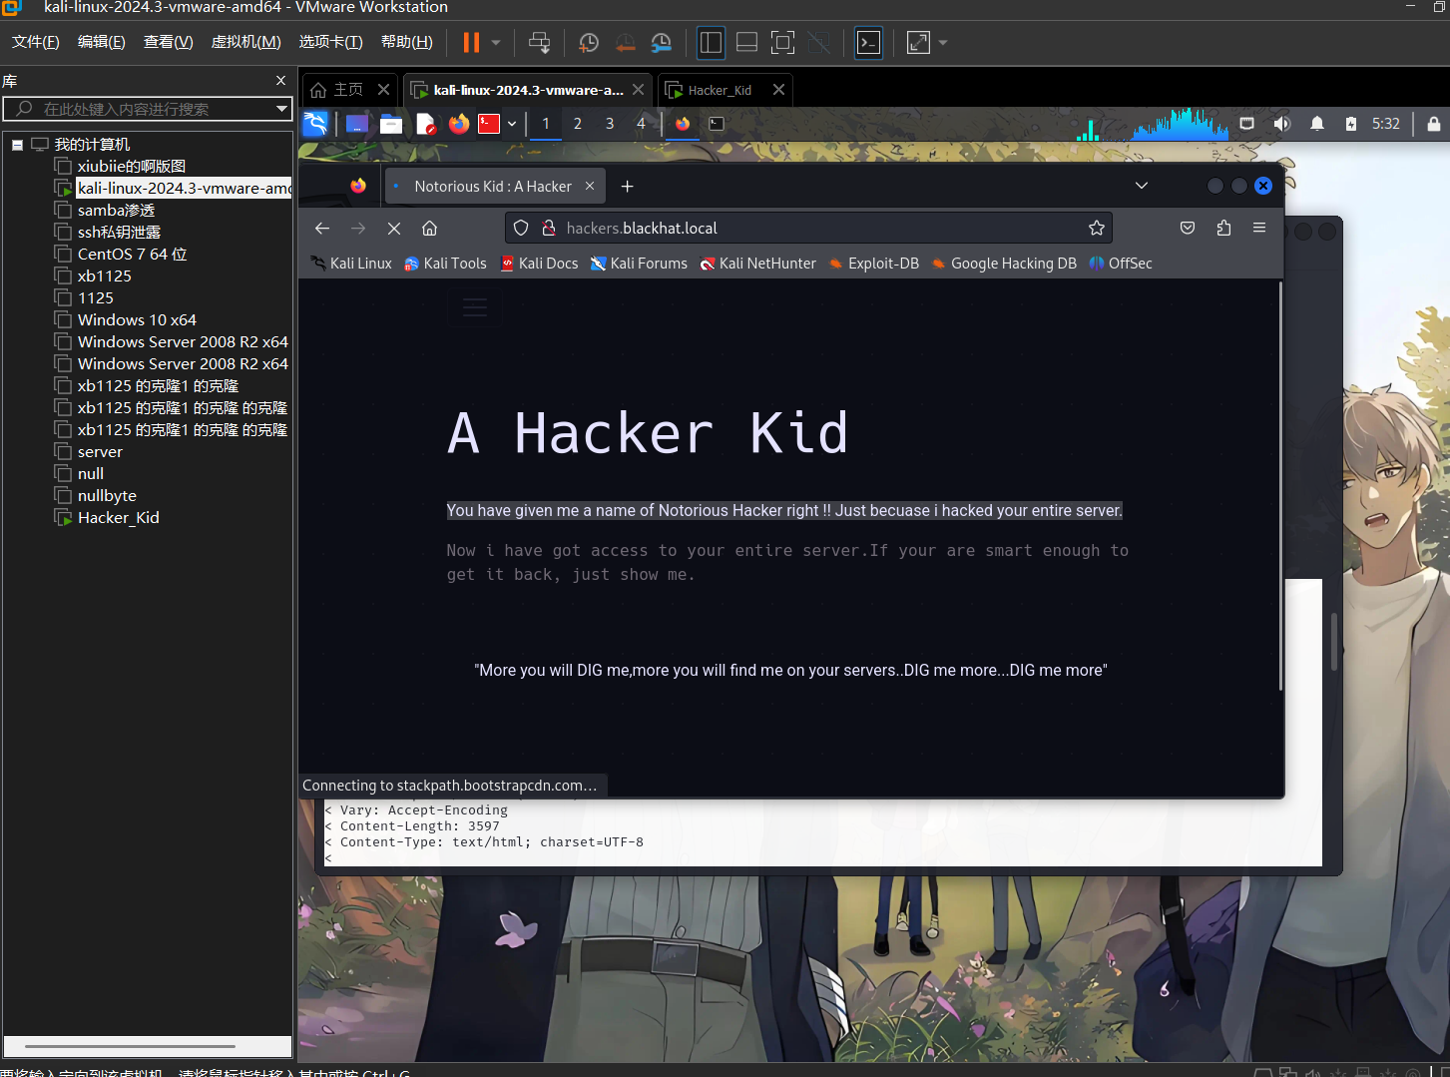Expand Firefox list all tabs chevron
This screenshot has height=1077, width=1450.
(x=1142, y=186)
